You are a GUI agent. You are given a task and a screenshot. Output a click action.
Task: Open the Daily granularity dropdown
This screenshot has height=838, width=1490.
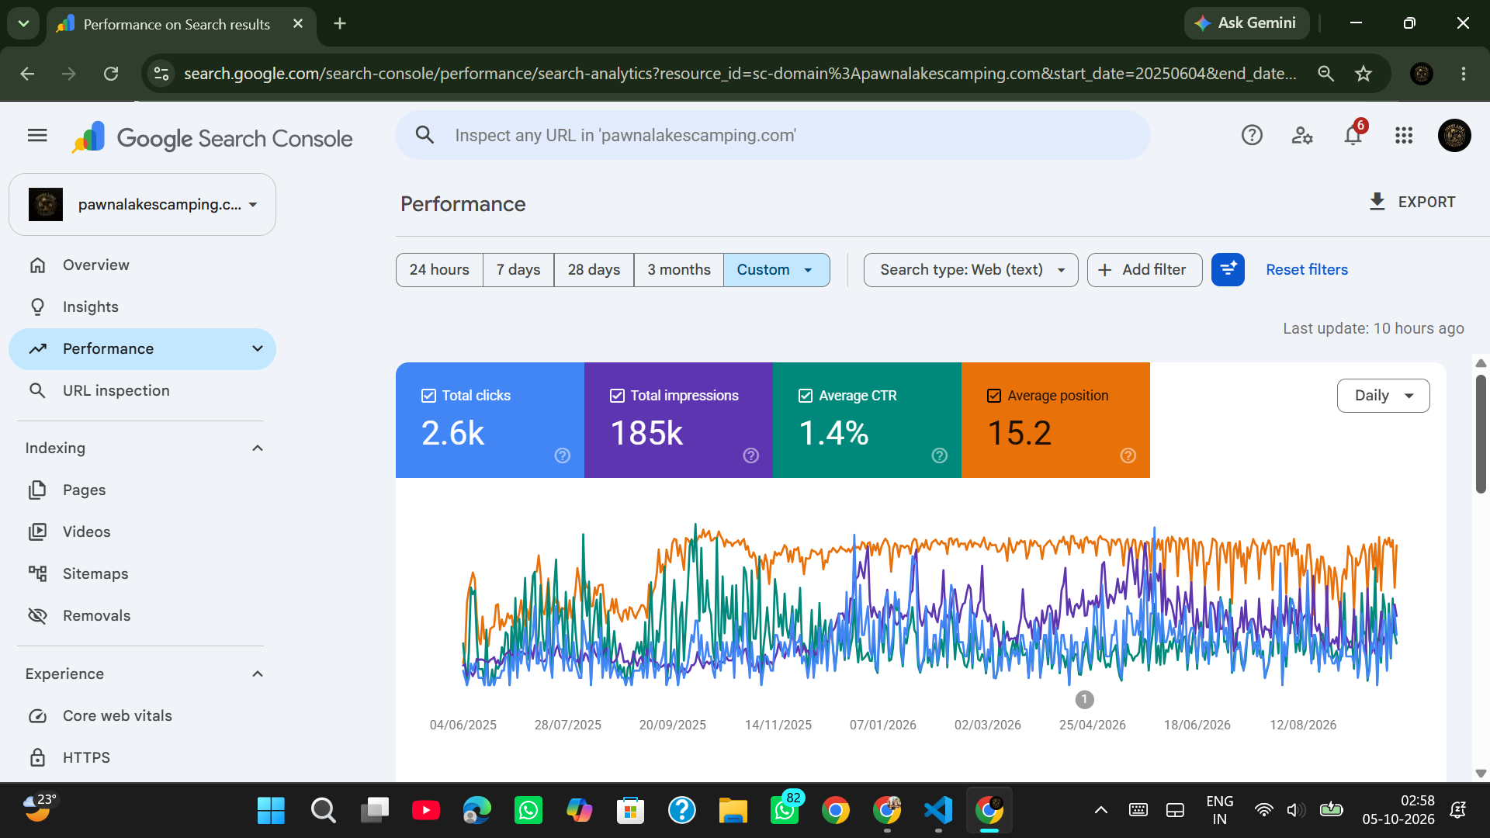point(1384,396)
